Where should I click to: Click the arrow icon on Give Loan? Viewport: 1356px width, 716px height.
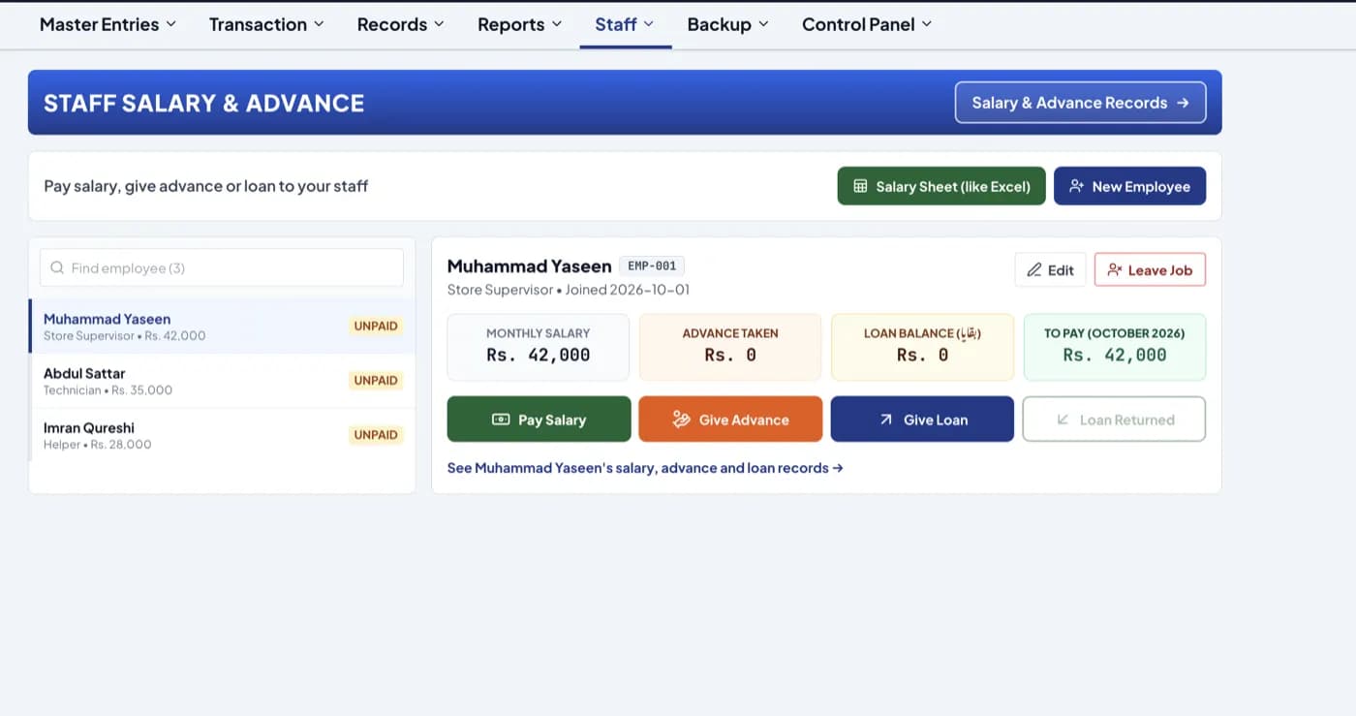[x=886, y=420]
